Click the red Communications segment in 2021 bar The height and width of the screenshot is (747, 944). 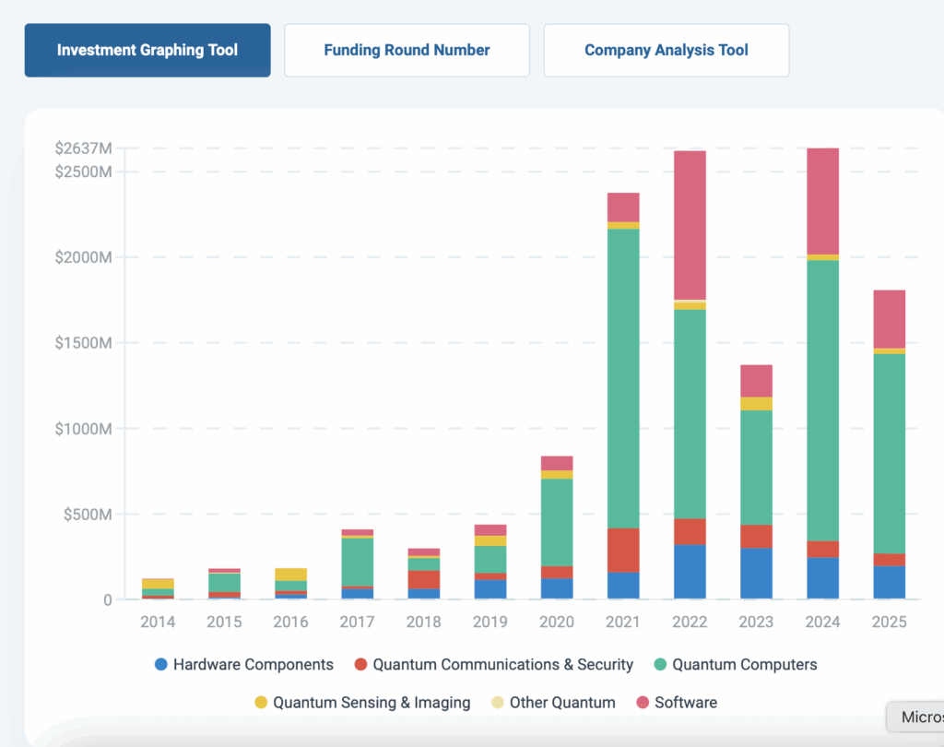point(623,550)
